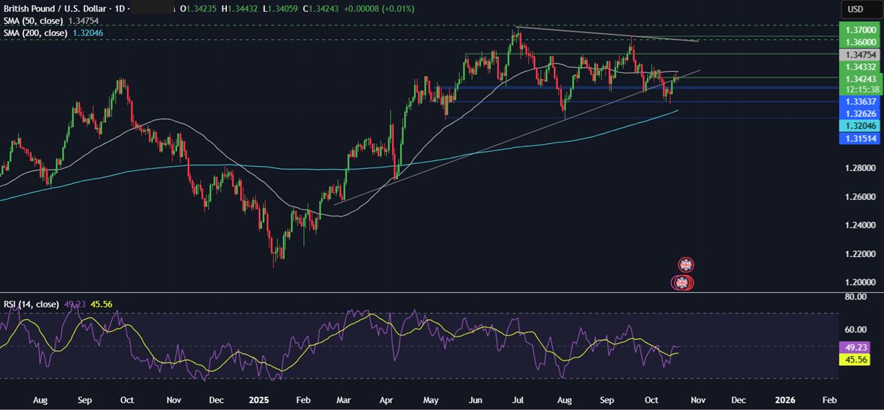
Task: Click the upper UK flag economic event icon
Action: tap(686, 264)
